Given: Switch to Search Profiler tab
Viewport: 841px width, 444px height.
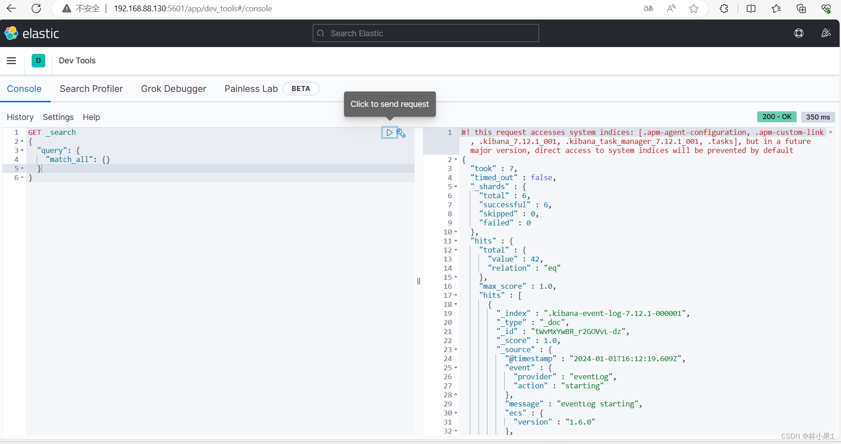Looking at the screenshot, I should click(x=91, y=89).
